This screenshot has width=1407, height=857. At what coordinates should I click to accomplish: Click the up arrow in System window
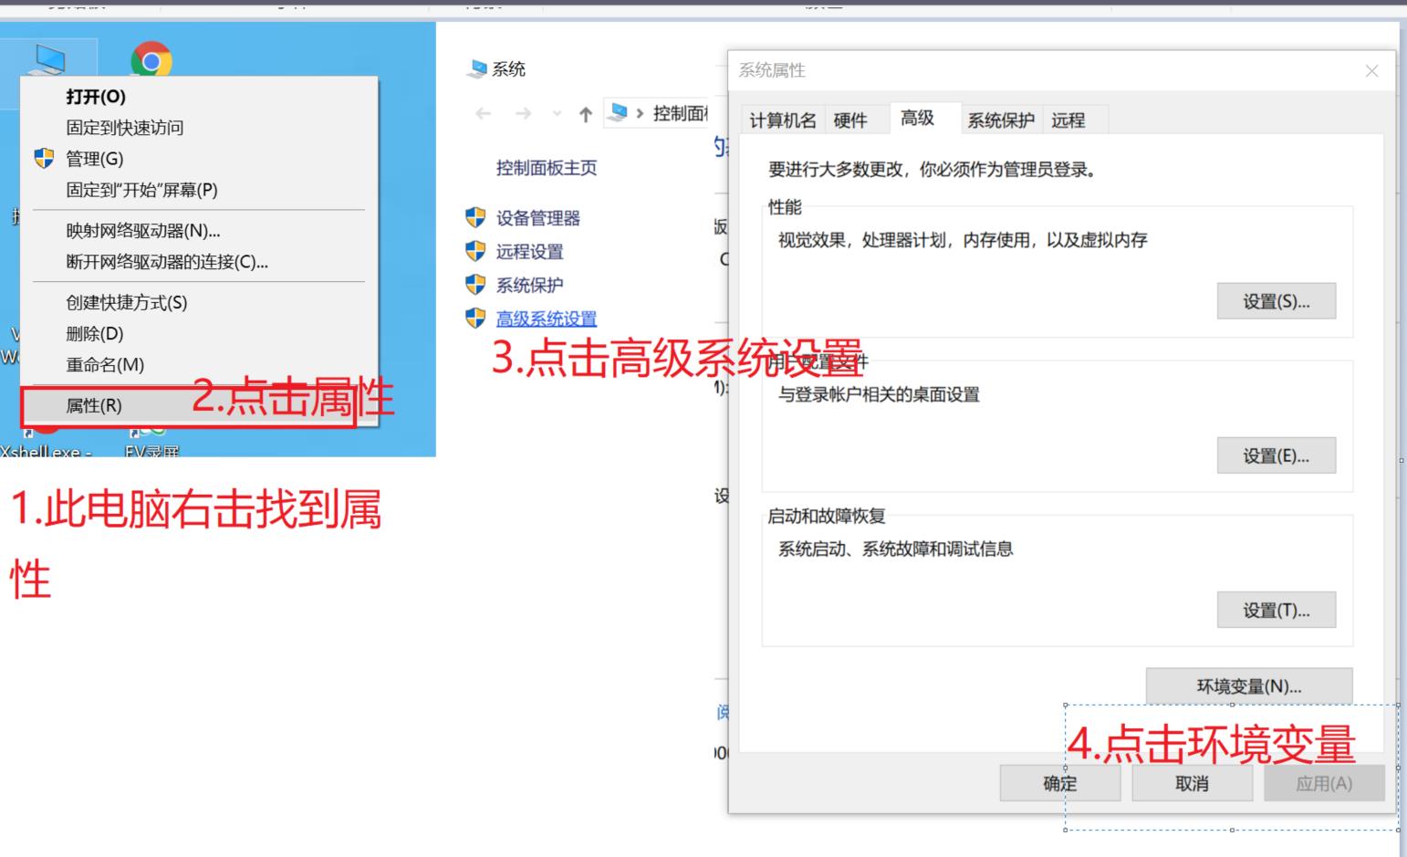(x=586, y=114)
